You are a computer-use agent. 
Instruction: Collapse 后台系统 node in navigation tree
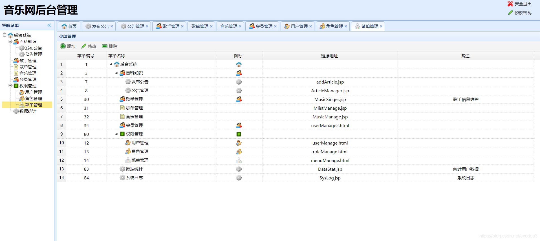coord(5,35)
